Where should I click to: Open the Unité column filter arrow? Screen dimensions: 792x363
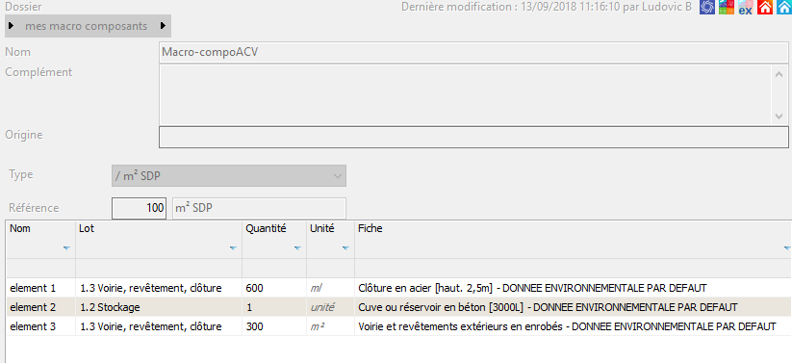(x=345, y=248)
